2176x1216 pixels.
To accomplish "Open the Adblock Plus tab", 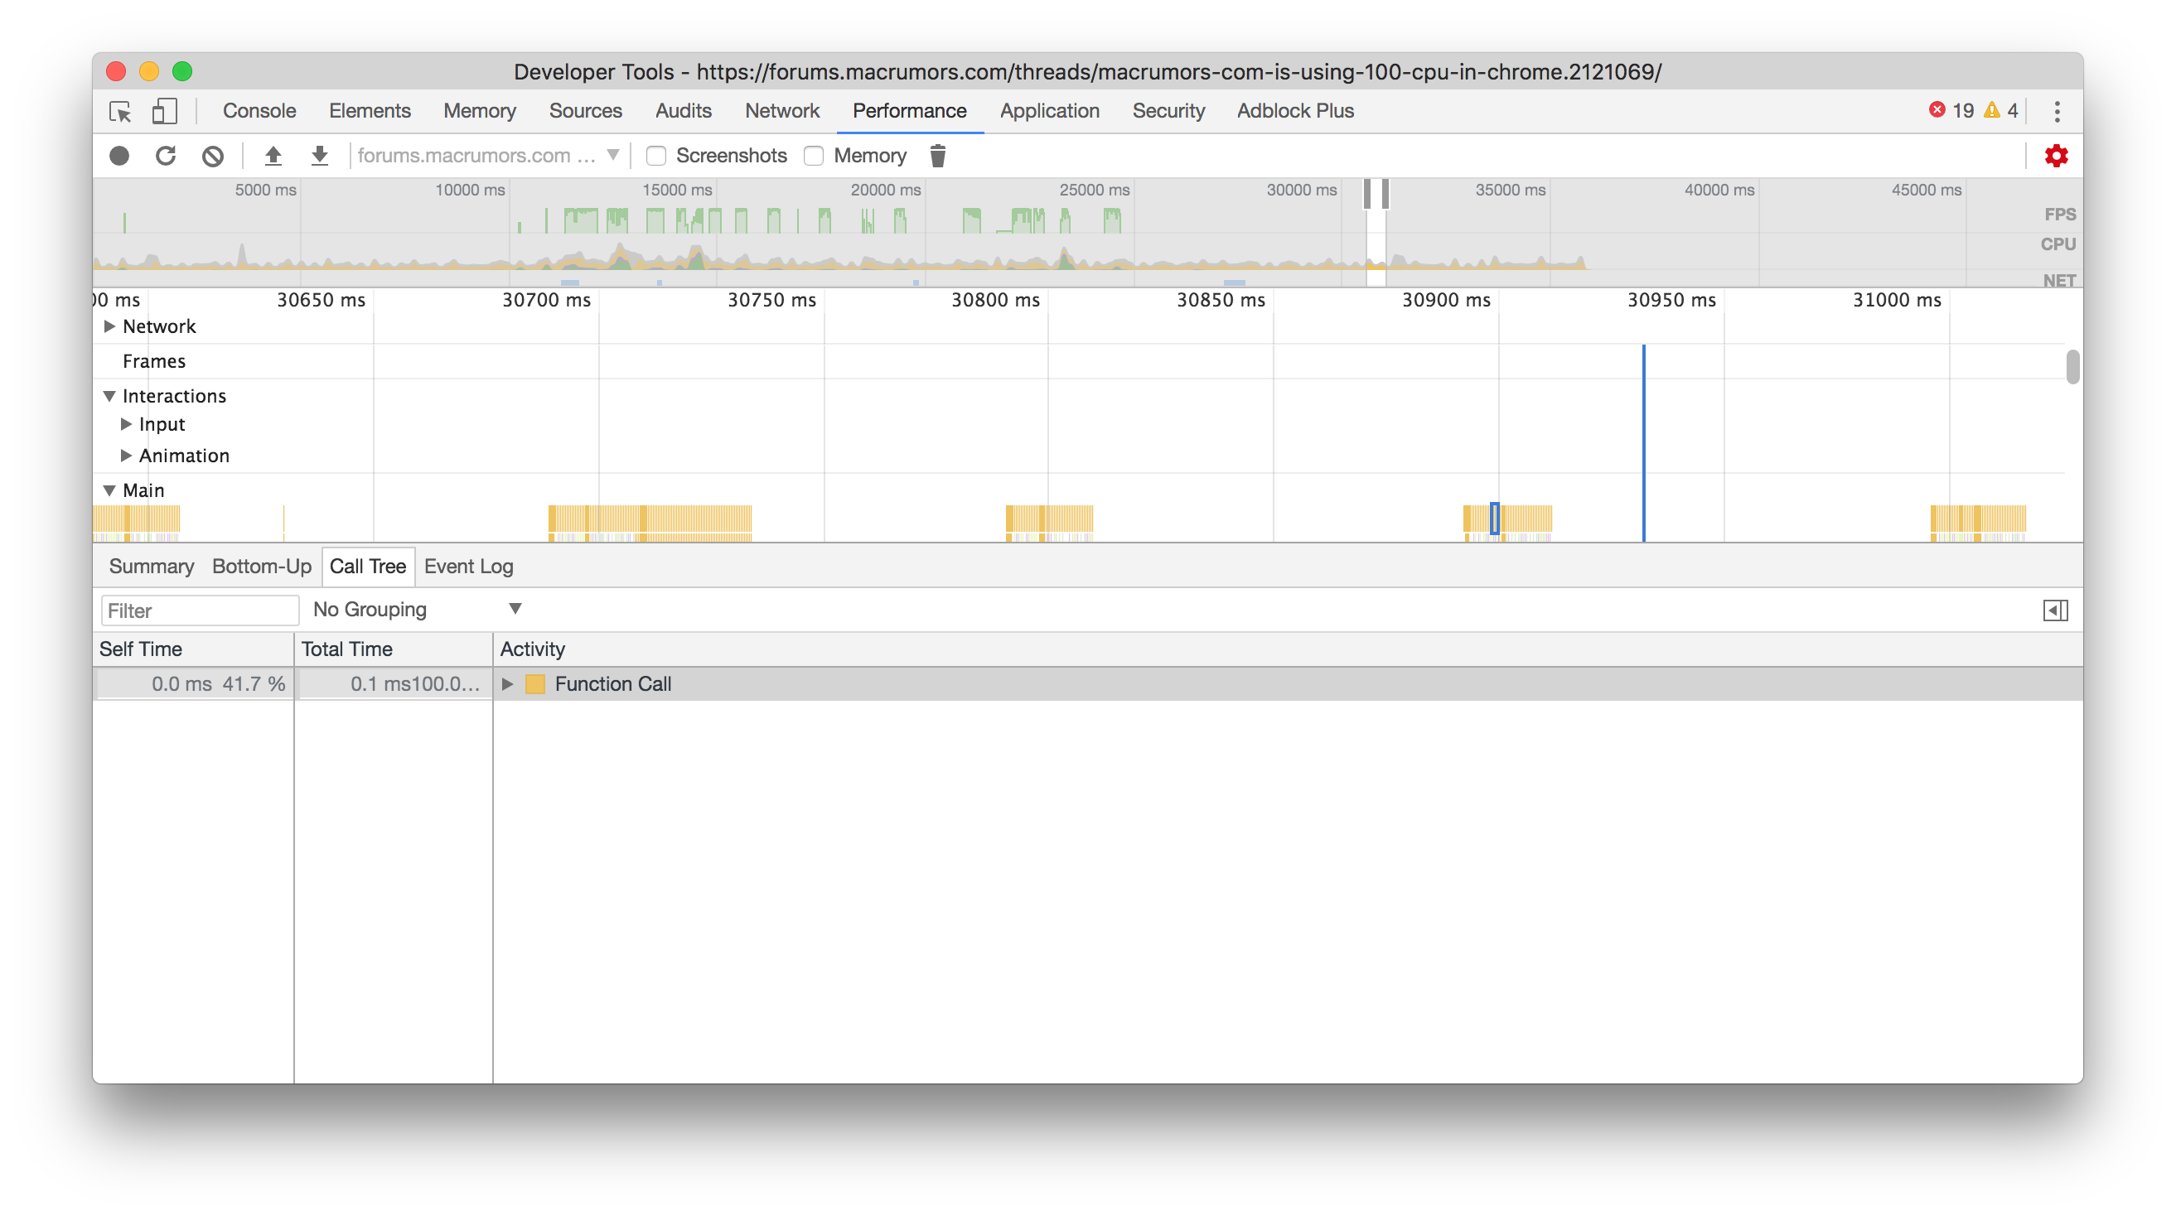I will 1295,111.
